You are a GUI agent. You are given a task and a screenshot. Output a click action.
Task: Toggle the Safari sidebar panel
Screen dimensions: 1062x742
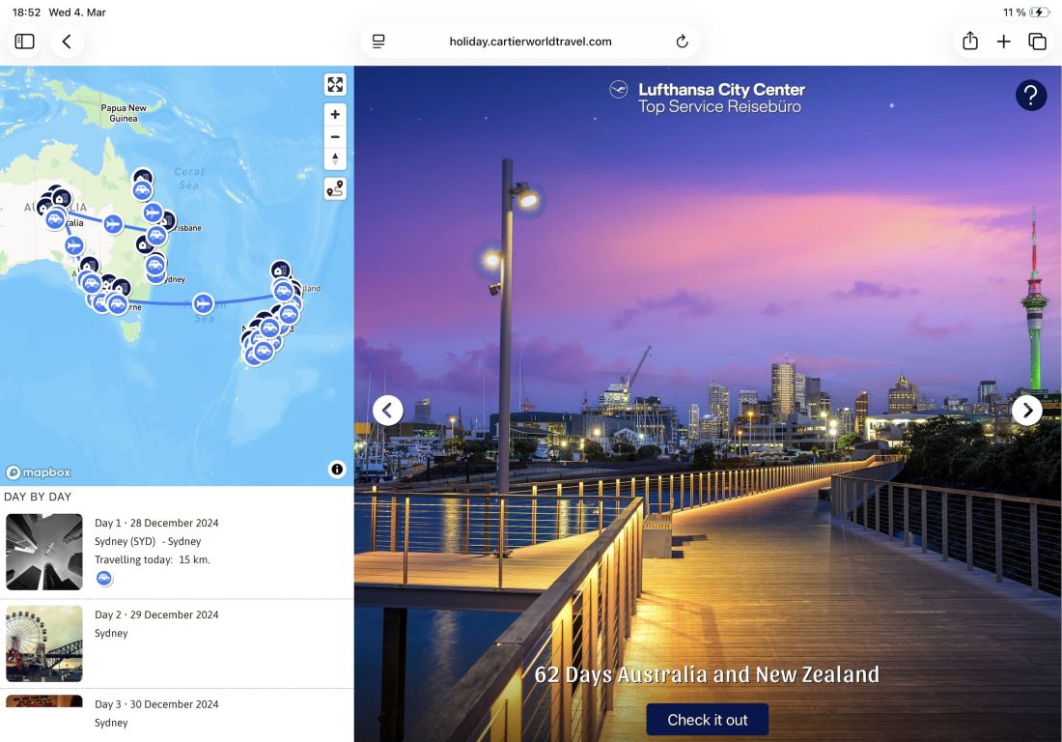pyautogui.click(x=24, y=42)
